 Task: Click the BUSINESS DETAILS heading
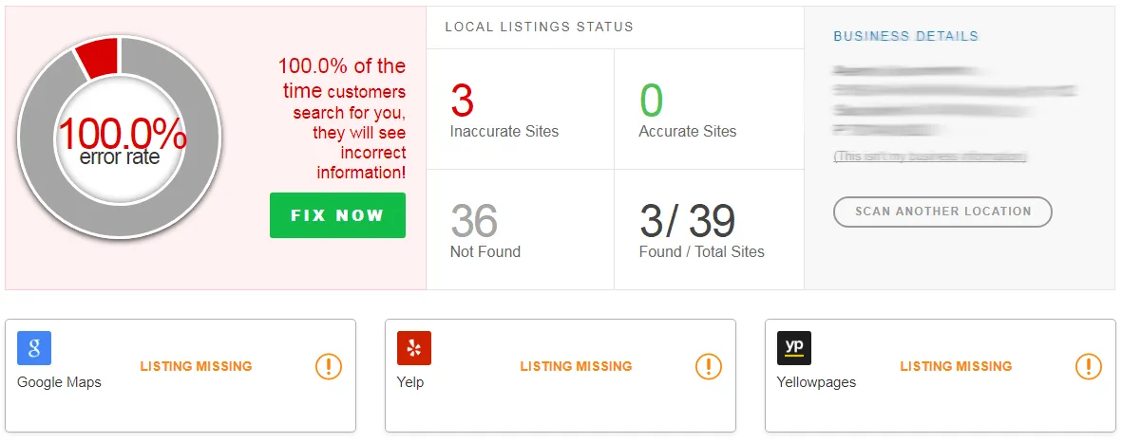[905, 36]
